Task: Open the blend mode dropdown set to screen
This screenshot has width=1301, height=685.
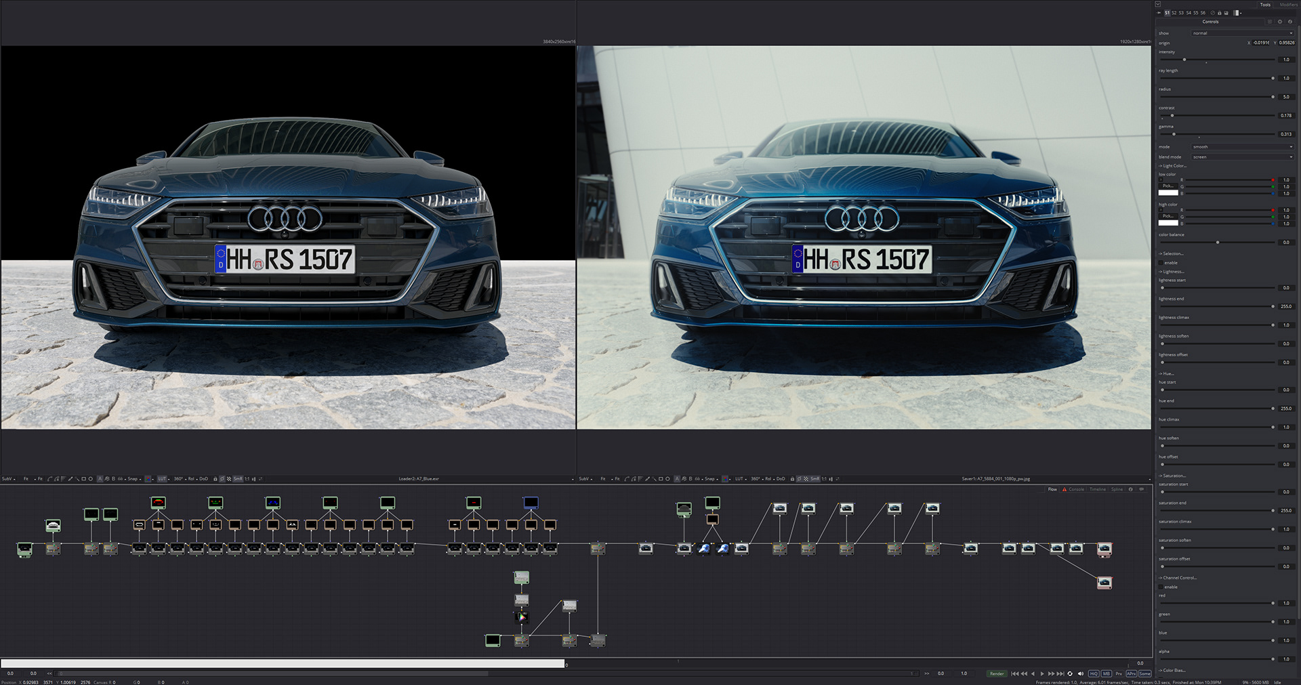Action: (x=1242, y=157)
